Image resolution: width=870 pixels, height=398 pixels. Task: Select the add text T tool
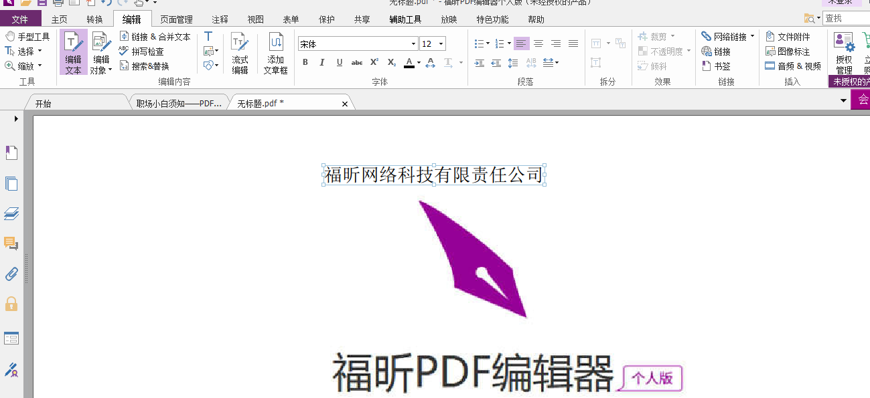click(208, 37)
